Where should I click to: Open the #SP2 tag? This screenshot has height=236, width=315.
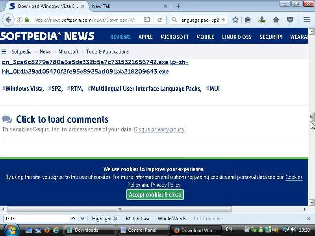pyautogui.click(x=56, y=89)
